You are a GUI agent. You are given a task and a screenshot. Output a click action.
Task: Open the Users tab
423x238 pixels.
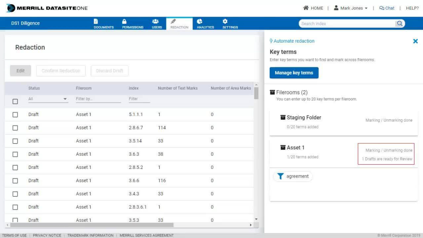click(x=157, y=24)
